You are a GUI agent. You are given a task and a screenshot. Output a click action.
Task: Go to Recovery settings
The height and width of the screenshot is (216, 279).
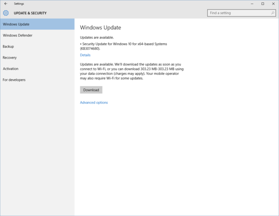(x=37, y=58)
